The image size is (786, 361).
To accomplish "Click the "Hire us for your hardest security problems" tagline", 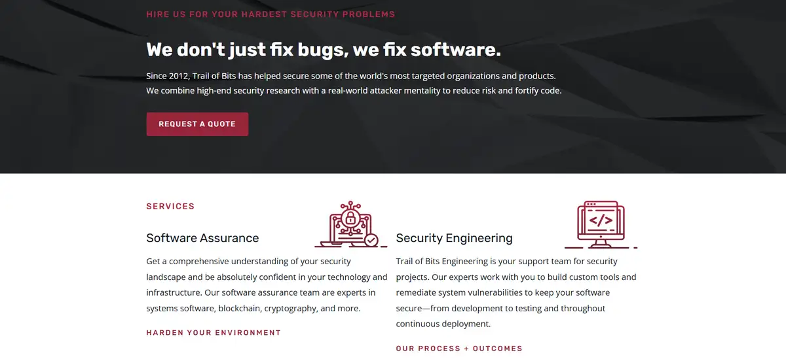I will click(x=271, y=14).
